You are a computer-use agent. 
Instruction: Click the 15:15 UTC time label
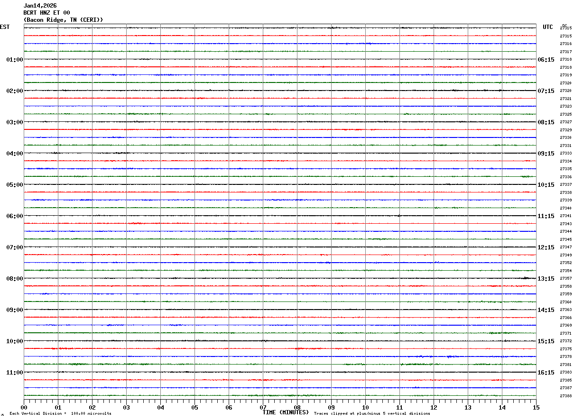point(546,341)
